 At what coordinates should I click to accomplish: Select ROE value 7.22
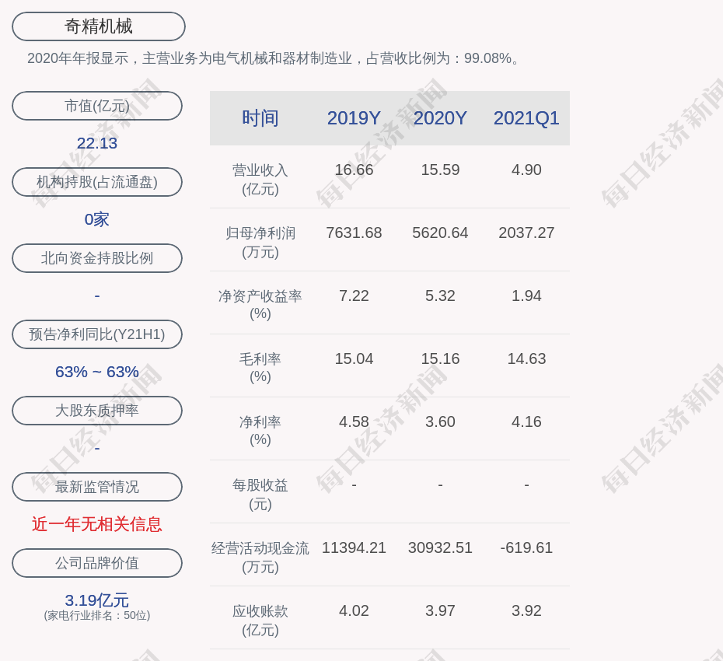click(x=354, y=296)
